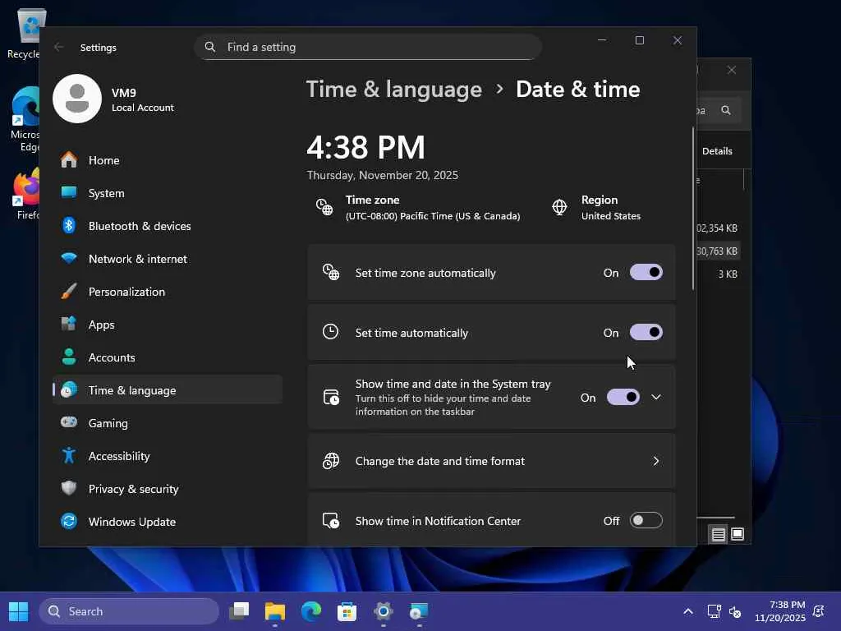The width and height of the screenshot is (841, 631).
Task: Open Network & internet settings
Action: coord(168,259)
